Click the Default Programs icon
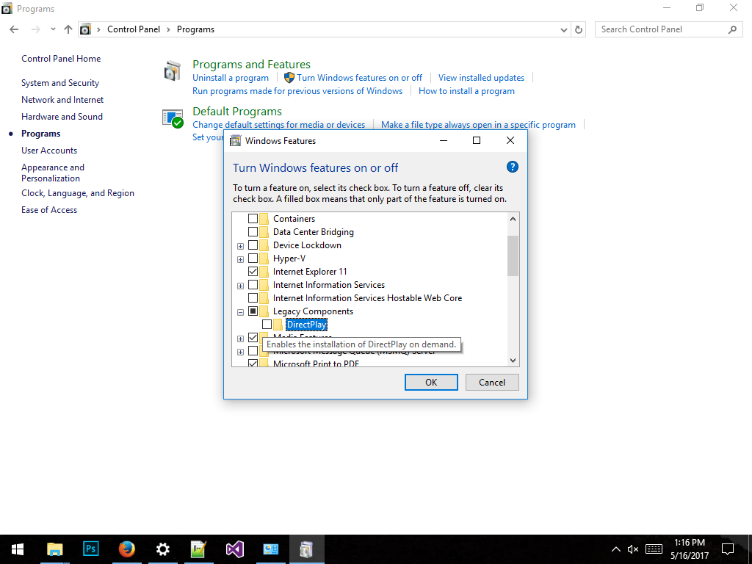The width and height of the screenshot is (752, 564). coord(173,118)
